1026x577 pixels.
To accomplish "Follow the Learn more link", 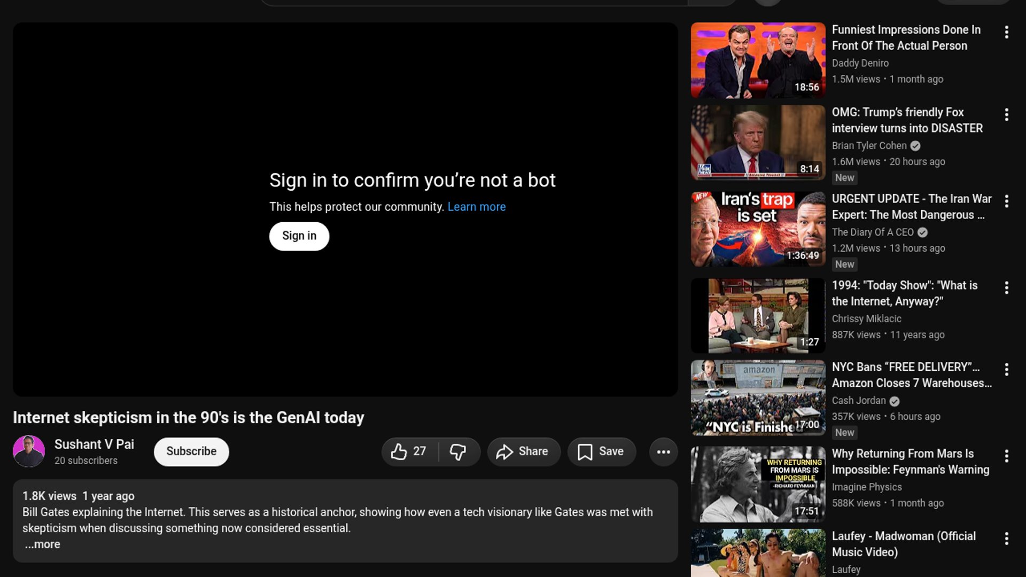I will pyautogui.click(x=476, y=207).
